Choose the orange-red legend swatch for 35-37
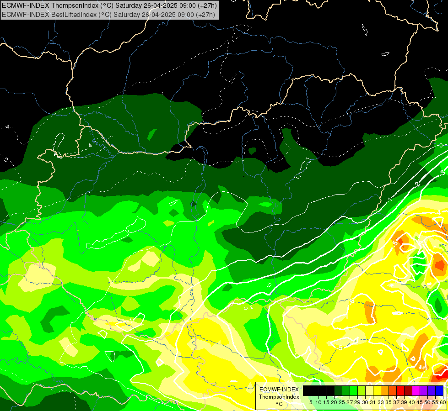The width and height of the screenshot is (448, 411). coord(393,390)
